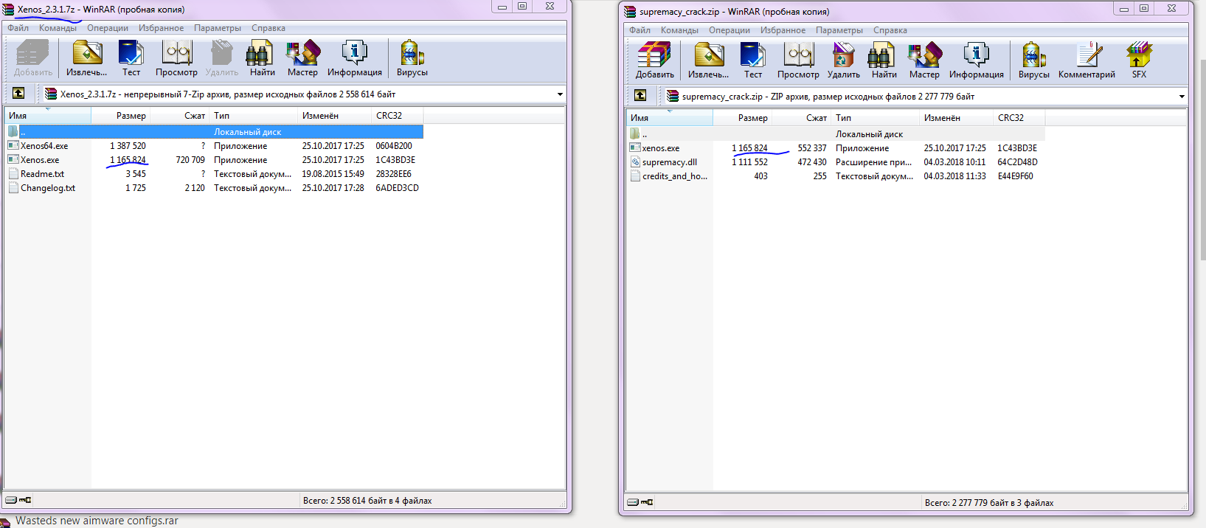Screen dimensions: 1206x528
Task: Select credits_and_ho... text file row
Action: tap(836, 176)
